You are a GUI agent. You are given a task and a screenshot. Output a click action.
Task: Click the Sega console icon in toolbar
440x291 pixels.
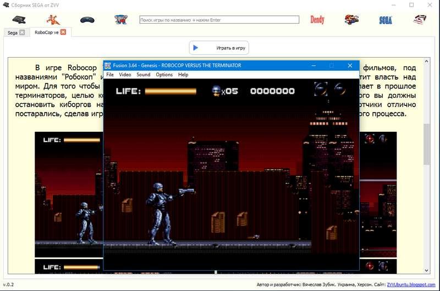19,20
